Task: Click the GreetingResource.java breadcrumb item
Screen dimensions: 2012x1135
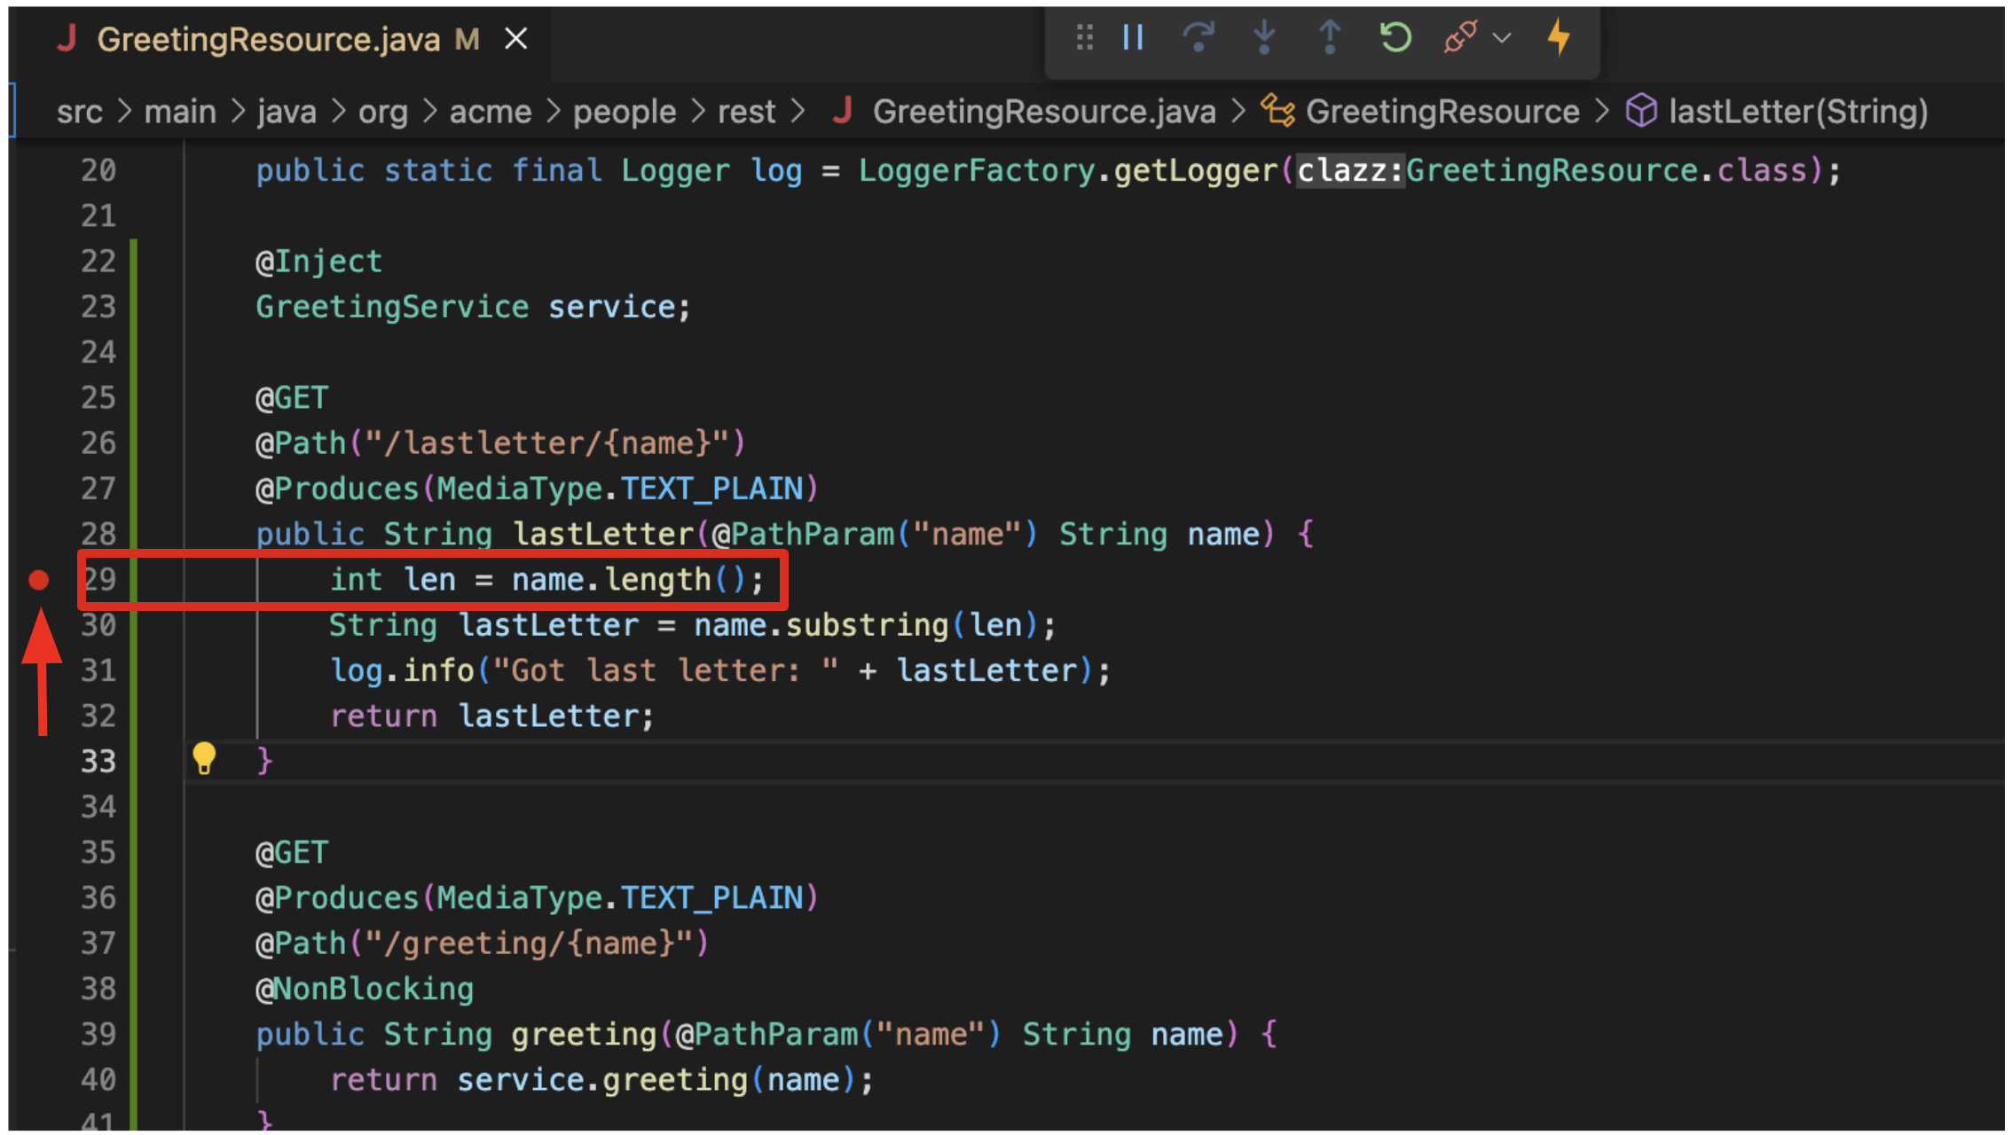Action: tap(1043, 112)
